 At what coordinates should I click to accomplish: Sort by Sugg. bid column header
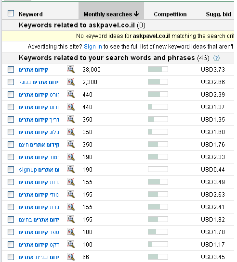tap(218, 14)
